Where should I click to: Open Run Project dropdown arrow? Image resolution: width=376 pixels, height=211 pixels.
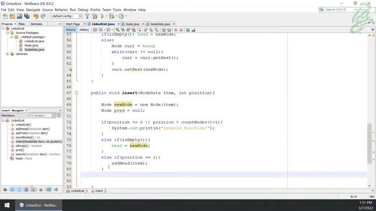pos(107,16)
